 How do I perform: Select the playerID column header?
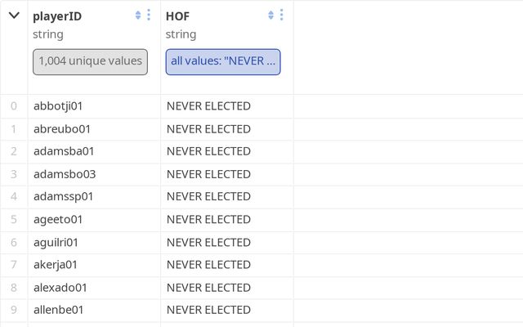coord(57,16)
